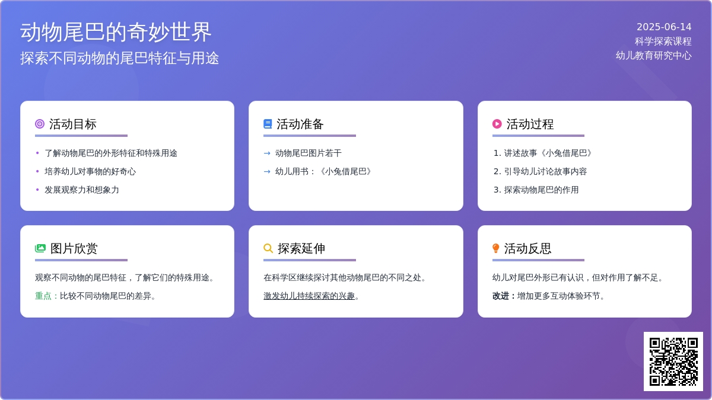Click the 活动反思 card heading
The image size is (712, 400).
pos(528,248)
